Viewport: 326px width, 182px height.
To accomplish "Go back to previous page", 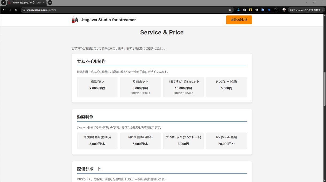I will (x=4, y=10).
